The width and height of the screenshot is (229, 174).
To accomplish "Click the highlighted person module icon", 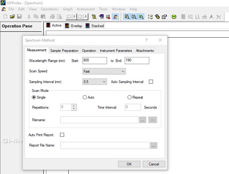I will click(115, 17).
